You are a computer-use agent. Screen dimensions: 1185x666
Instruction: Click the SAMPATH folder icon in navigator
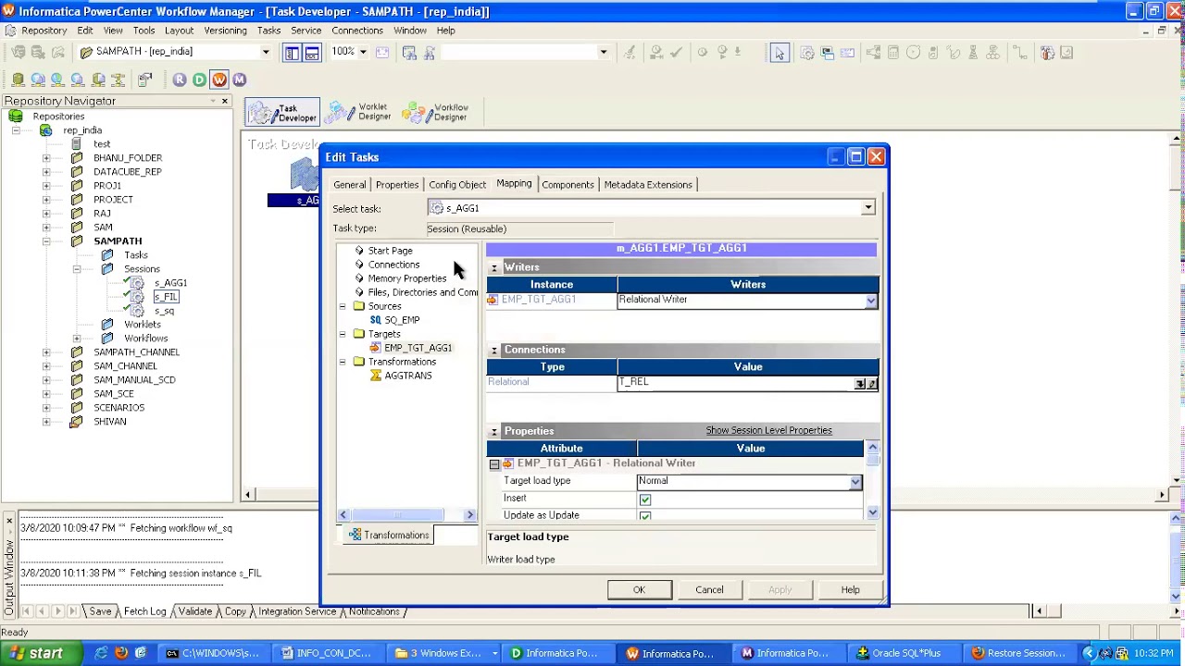[77, 241]
